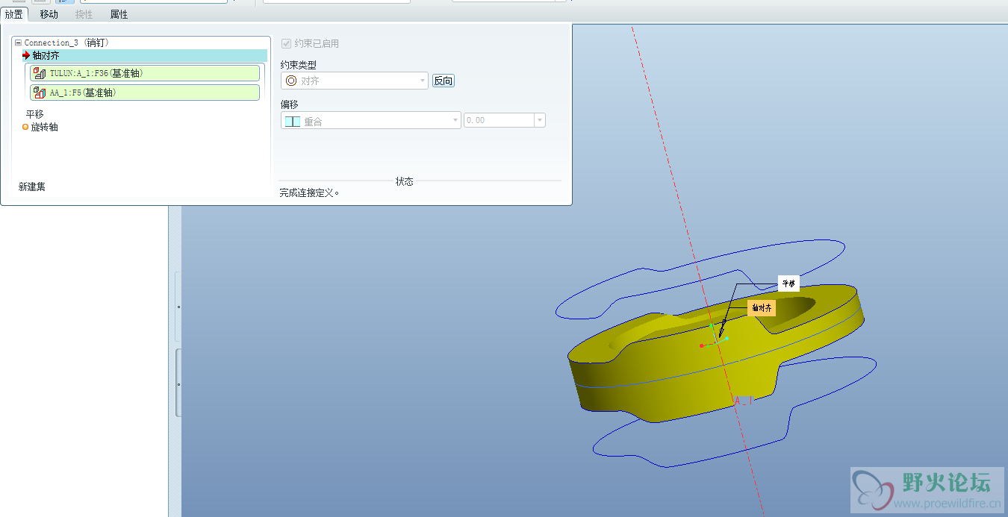This screenshot has height=517, width=1008.
Task: Collapse the Connection_3 tree node
Action: 18,43
